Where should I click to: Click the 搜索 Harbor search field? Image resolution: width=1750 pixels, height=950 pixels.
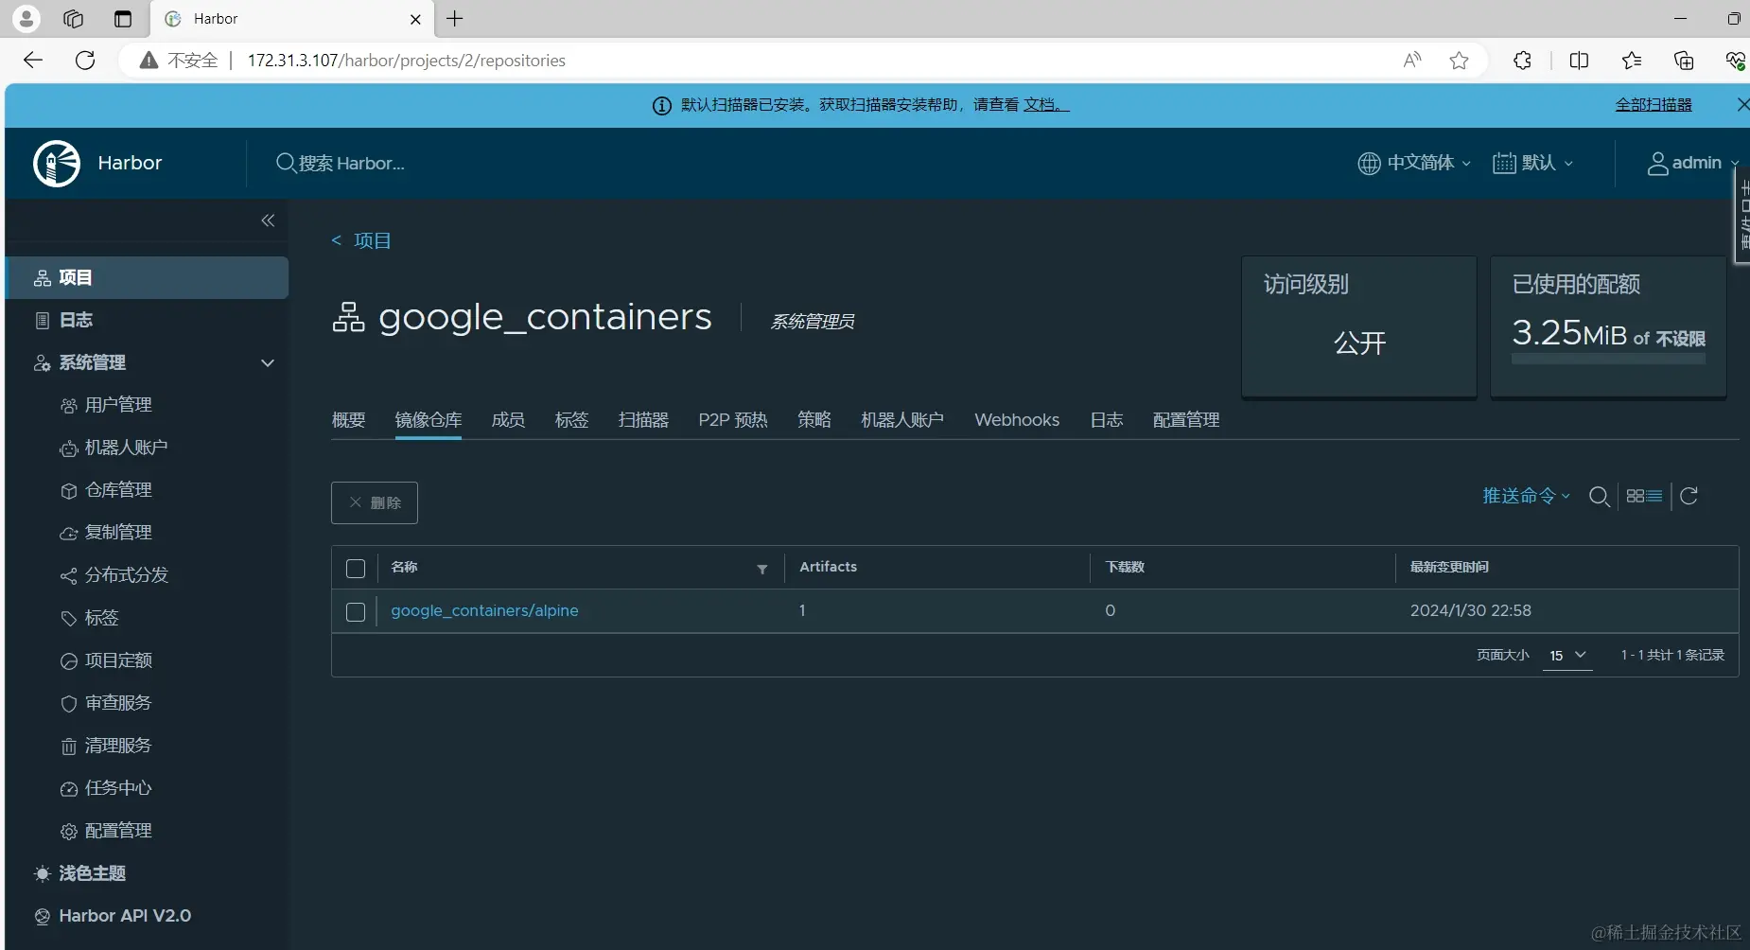tap(352, 164)
